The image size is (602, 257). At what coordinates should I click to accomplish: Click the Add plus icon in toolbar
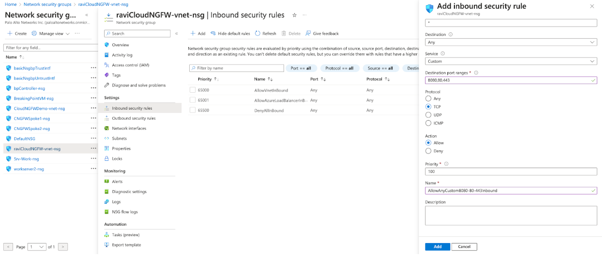[193, 34]
